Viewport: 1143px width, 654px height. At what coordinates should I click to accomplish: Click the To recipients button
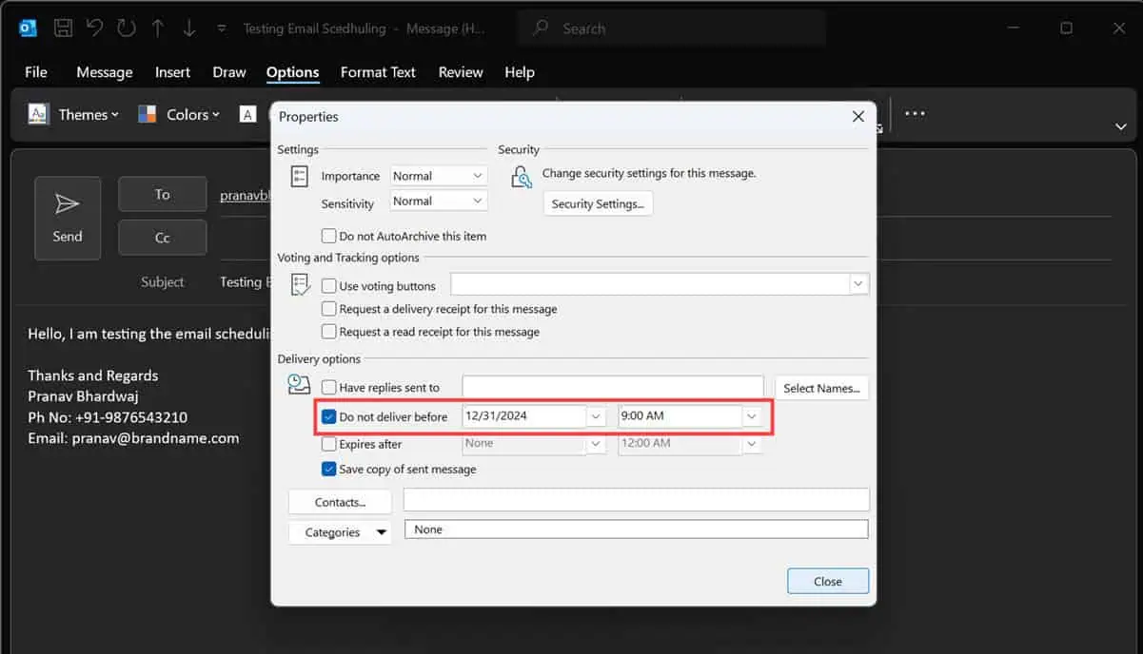tap(163, 194)
